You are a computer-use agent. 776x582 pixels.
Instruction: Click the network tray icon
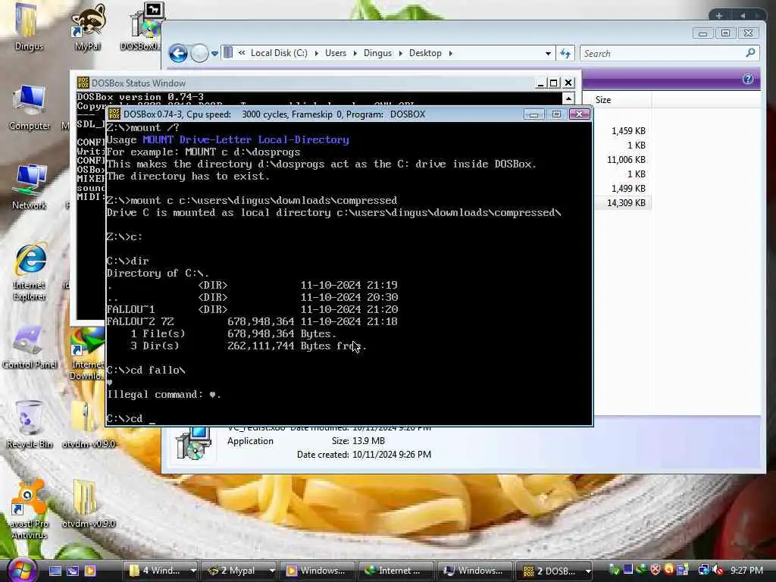click(x=703, y=570)
